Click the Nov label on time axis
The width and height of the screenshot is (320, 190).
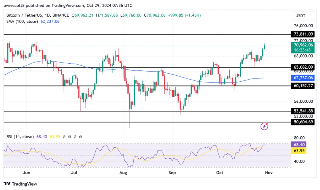tap(268, 173)
